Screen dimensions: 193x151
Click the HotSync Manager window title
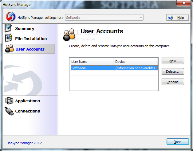(17, 5)
